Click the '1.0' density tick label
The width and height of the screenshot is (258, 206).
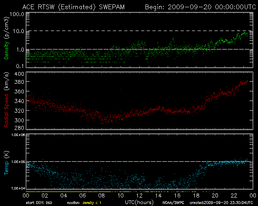20,49
